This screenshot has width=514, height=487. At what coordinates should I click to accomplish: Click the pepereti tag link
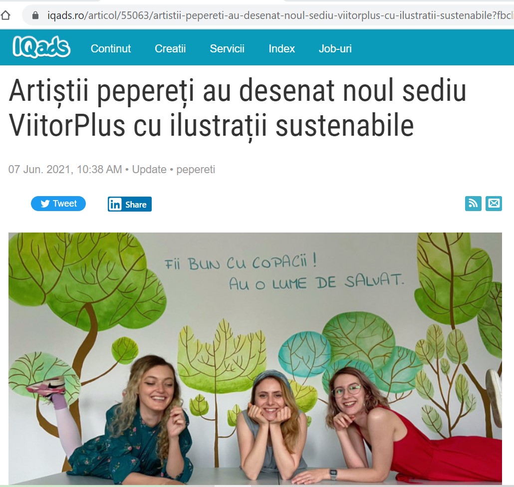196,170
